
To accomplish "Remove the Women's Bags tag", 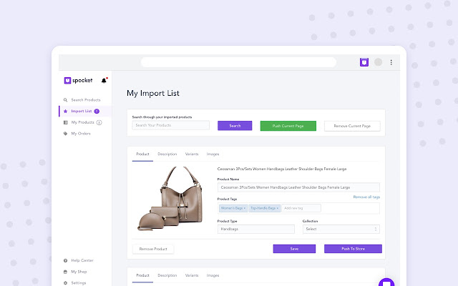I will (x=245, y=208).
